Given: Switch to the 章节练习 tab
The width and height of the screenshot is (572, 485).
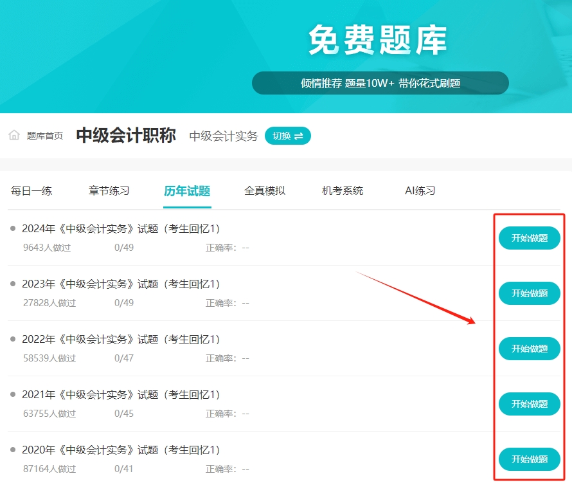Looking at the screenshot, I should coord(109,191).
